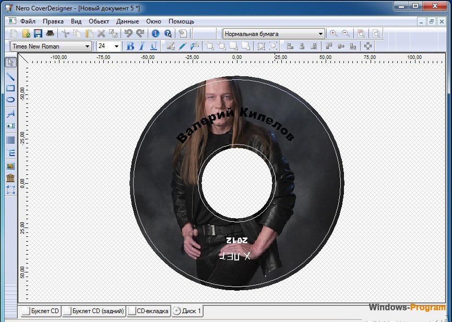Cut the selection with the scissors icon
The height and width of the screenshot is (322, 452).
tap(65, 33)
